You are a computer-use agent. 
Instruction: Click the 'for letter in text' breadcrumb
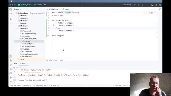[x=52, y=60]
